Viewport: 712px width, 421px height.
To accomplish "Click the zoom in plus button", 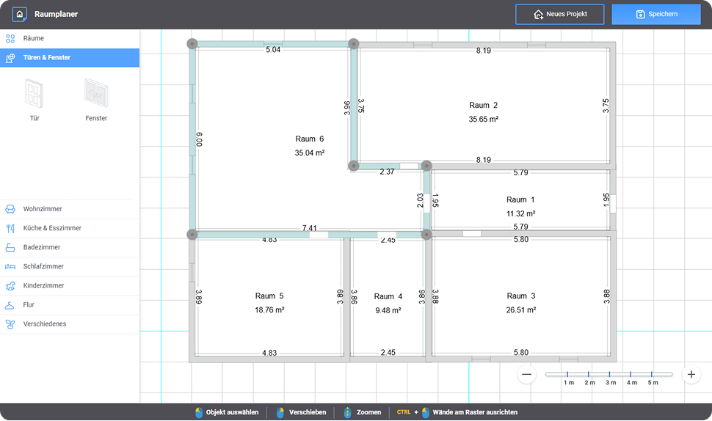I will (691, 374).
